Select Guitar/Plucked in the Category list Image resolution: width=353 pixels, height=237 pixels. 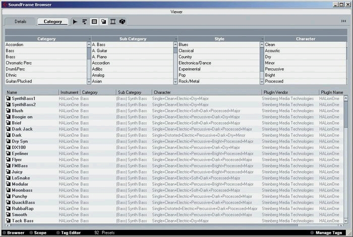(x=46, y=81)
